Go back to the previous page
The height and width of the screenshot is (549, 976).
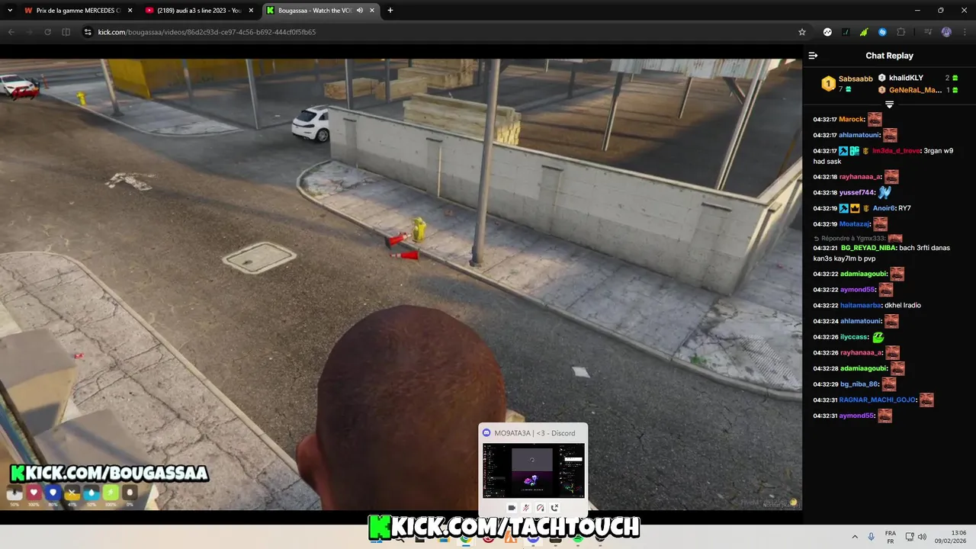tap(11, 32)
